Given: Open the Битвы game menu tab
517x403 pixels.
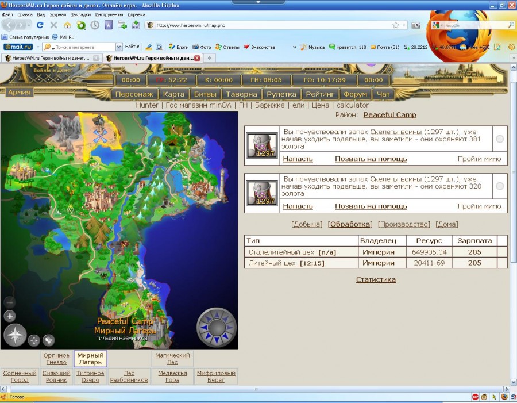Looking at the screenshot, I should pos(205,94).
